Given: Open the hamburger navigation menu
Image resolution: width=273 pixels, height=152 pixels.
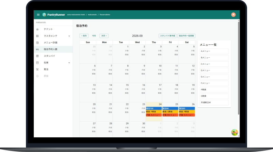Looking at the screenshot, I should pyautogui.click(x=38, y=15).
